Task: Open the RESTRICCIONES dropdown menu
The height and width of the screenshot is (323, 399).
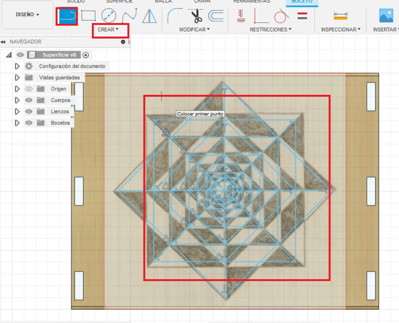Action: point(270,29)
